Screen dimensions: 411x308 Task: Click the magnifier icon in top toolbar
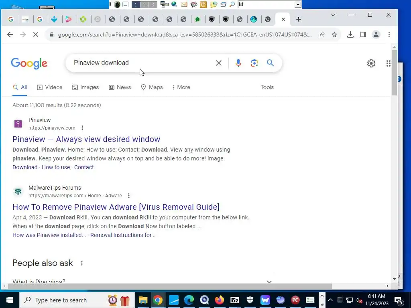(x=232, y=4)
